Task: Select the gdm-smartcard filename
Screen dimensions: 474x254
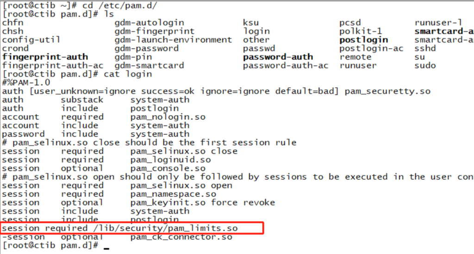Action: click(x=149, y=66)
